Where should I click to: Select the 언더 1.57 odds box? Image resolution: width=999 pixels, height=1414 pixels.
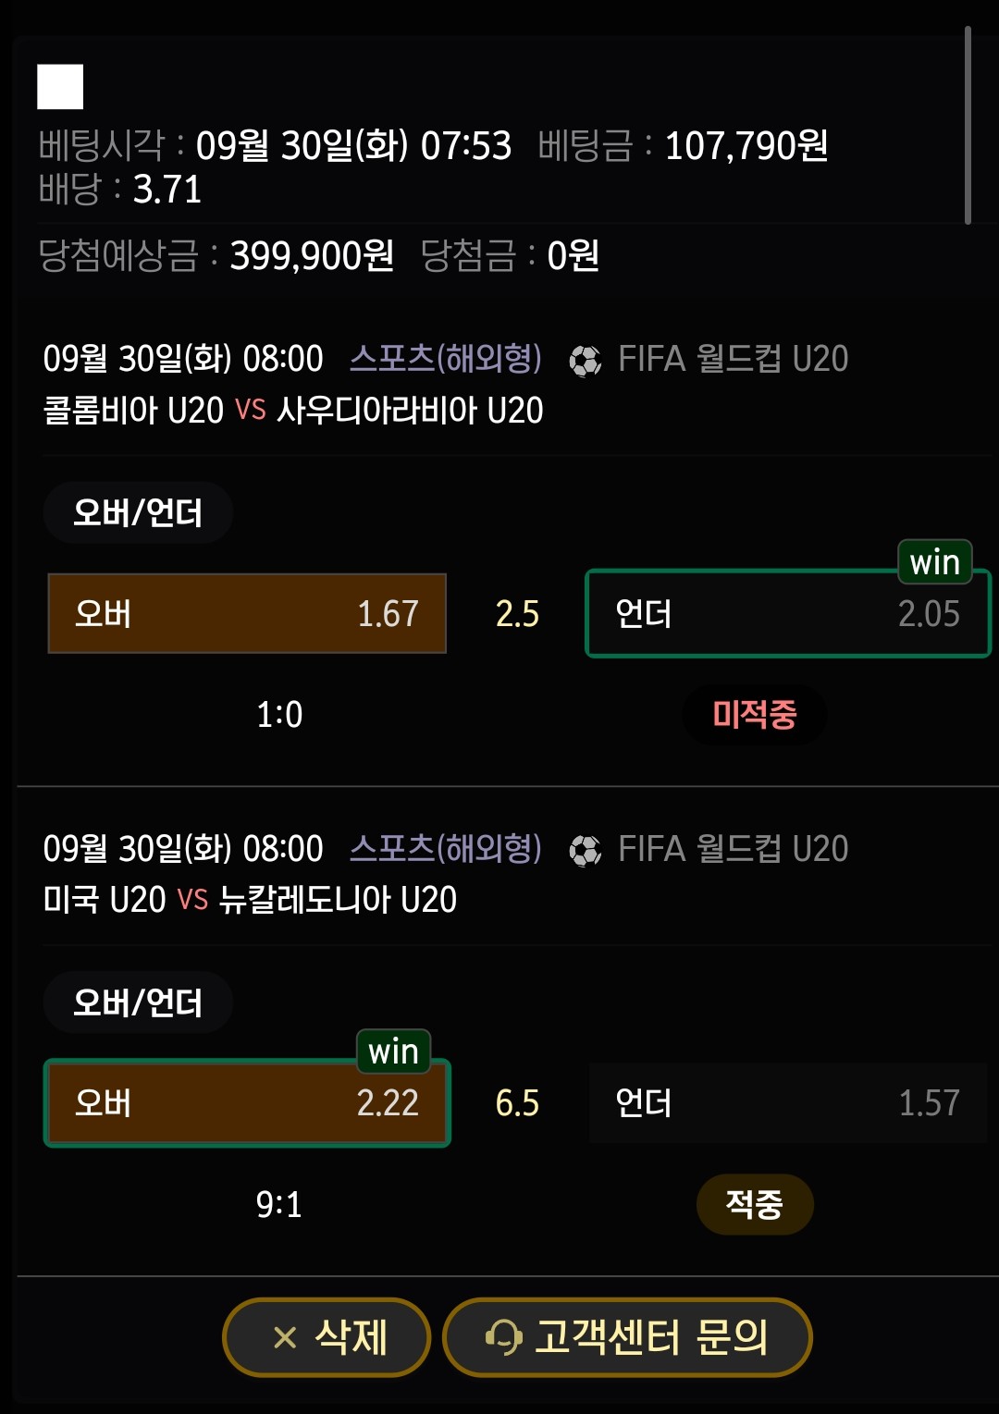(787, 1103)
